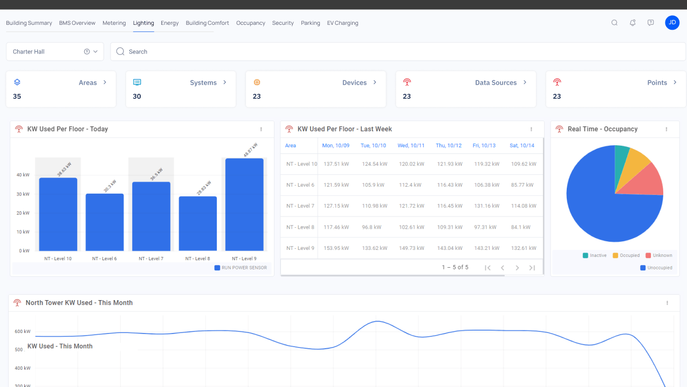This screenshot has height=387, width=687.
Task: Open options menu for Real Time - Occupancy
Action: (x=667, y=130)
